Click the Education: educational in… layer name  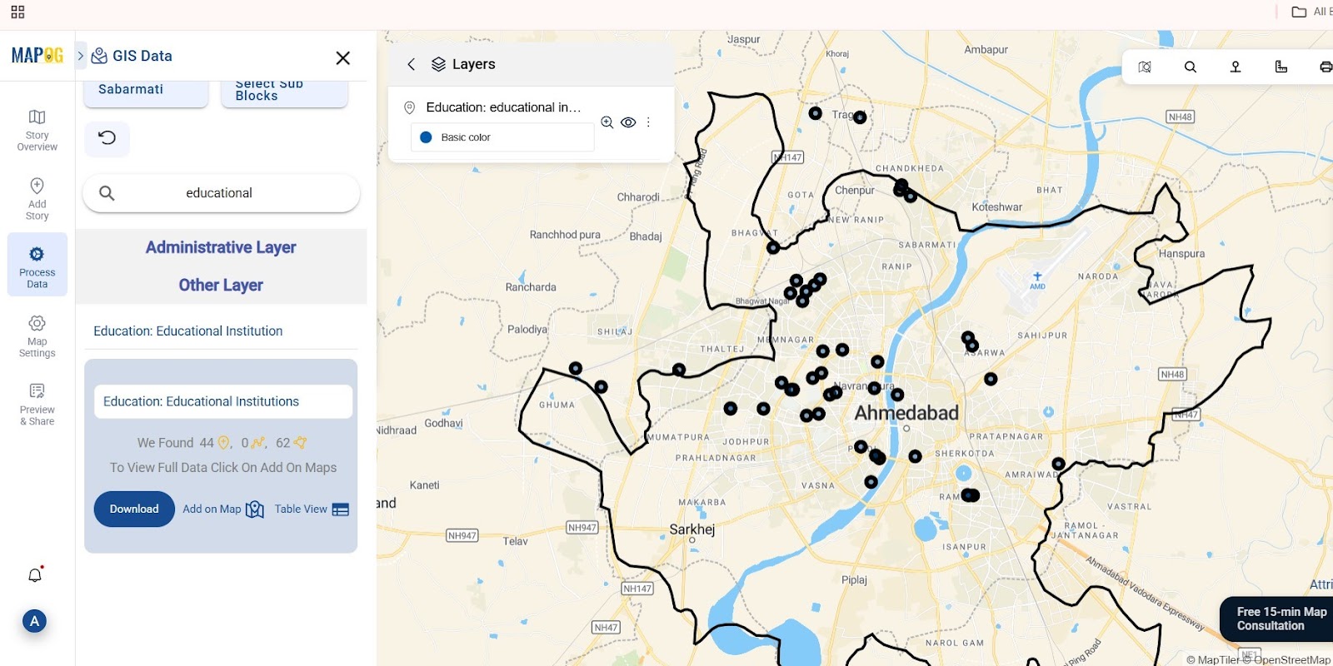coord(503,107)
